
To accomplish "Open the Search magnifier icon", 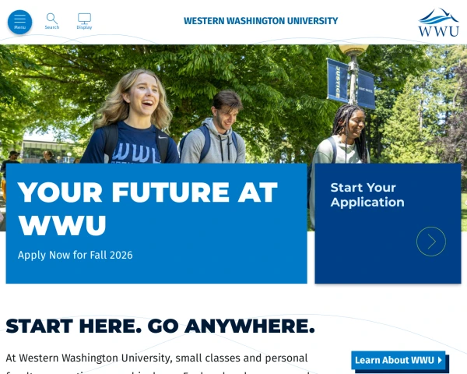I will pos(52,19).
